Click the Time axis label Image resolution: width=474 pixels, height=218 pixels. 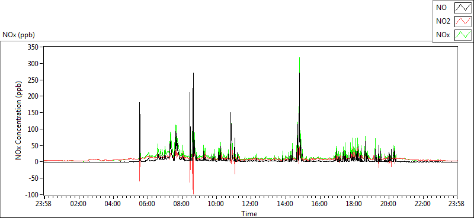point(249,213)
